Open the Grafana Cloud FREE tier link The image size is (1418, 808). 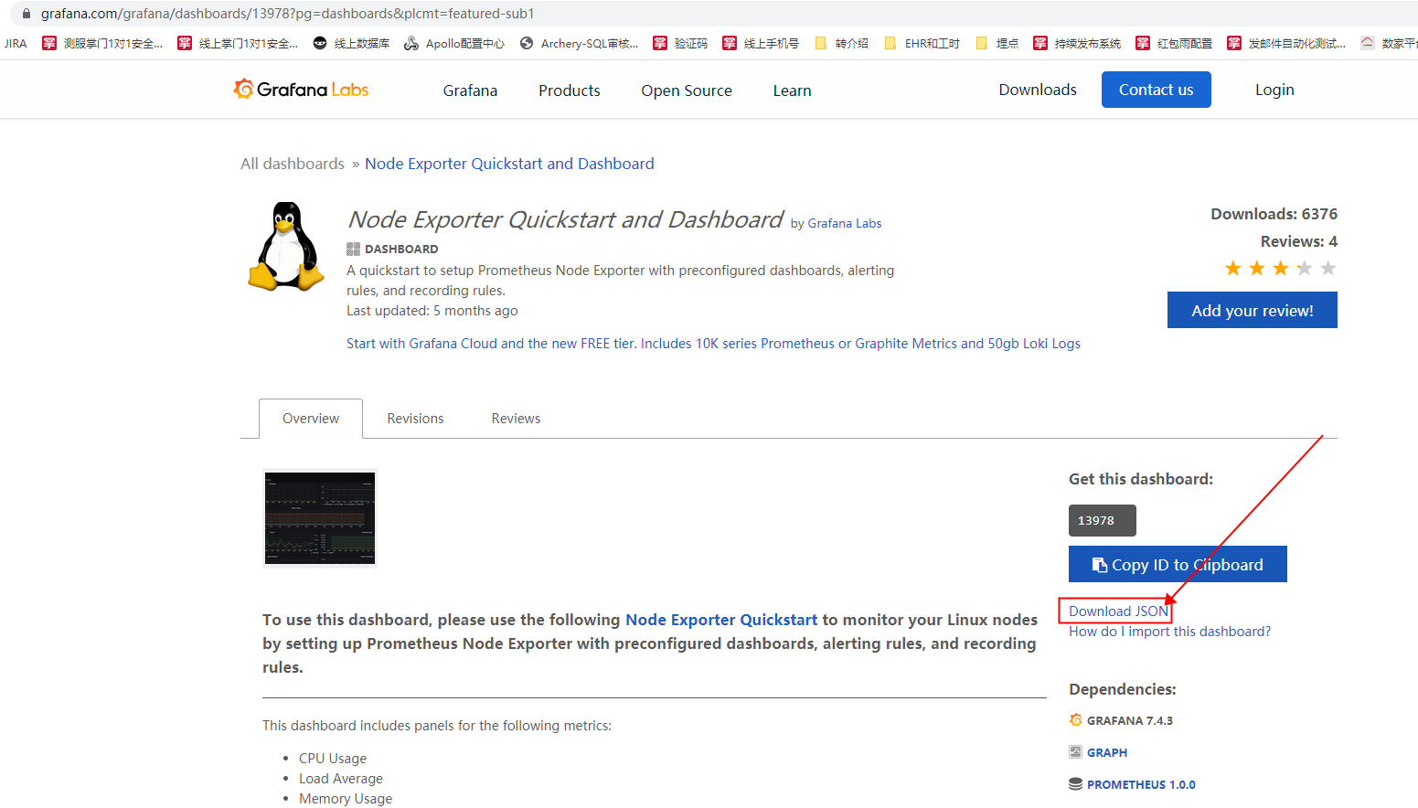713,344
